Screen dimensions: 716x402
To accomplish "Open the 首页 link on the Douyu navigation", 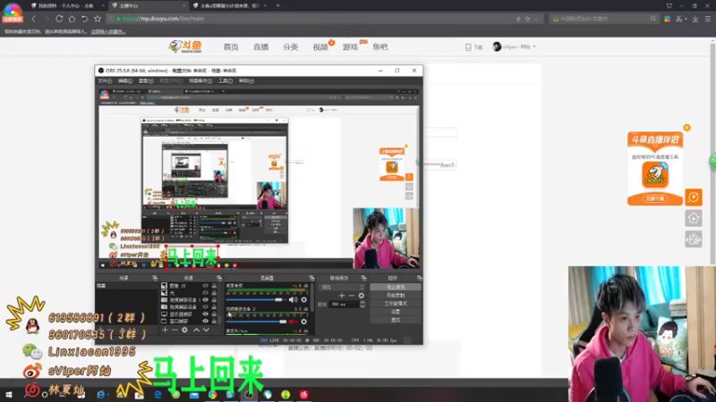I will coord(231,47).
